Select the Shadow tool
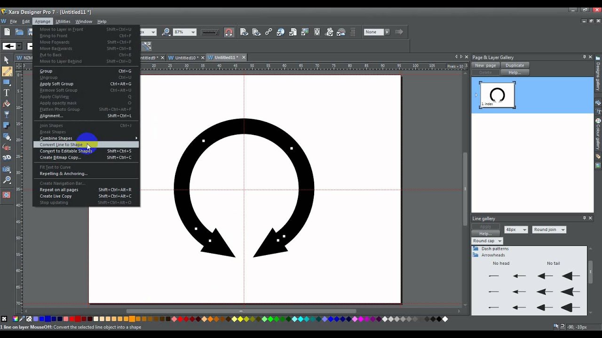 tap(7, 125)
